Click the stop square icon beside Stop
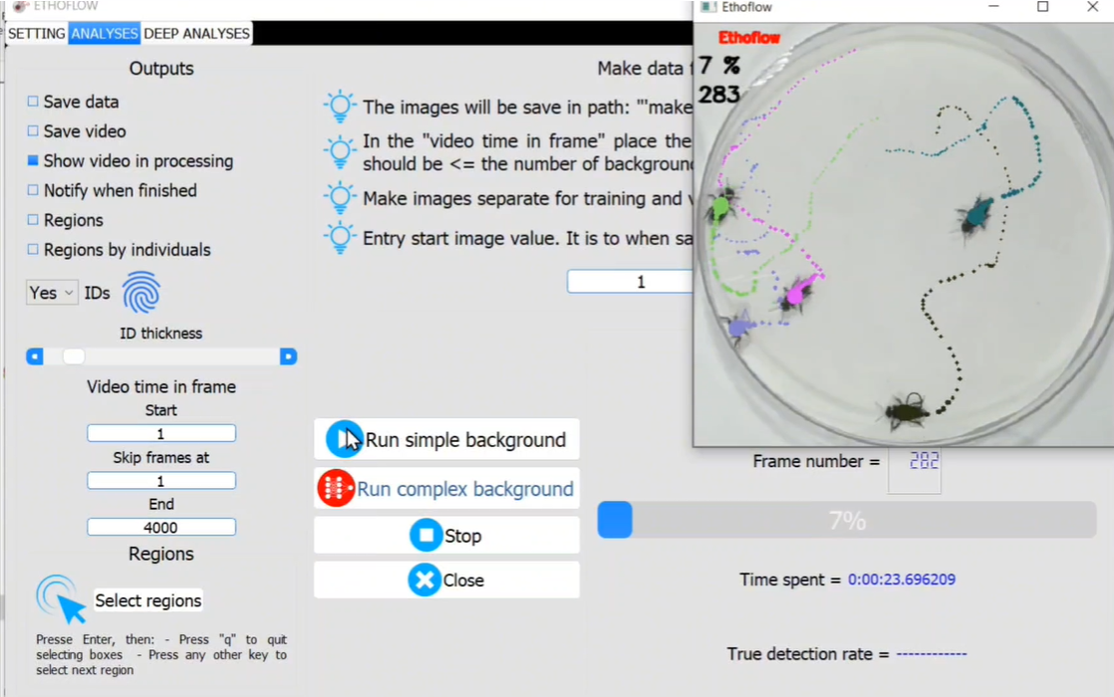The image size is (1114, 697). coord(424,535)
